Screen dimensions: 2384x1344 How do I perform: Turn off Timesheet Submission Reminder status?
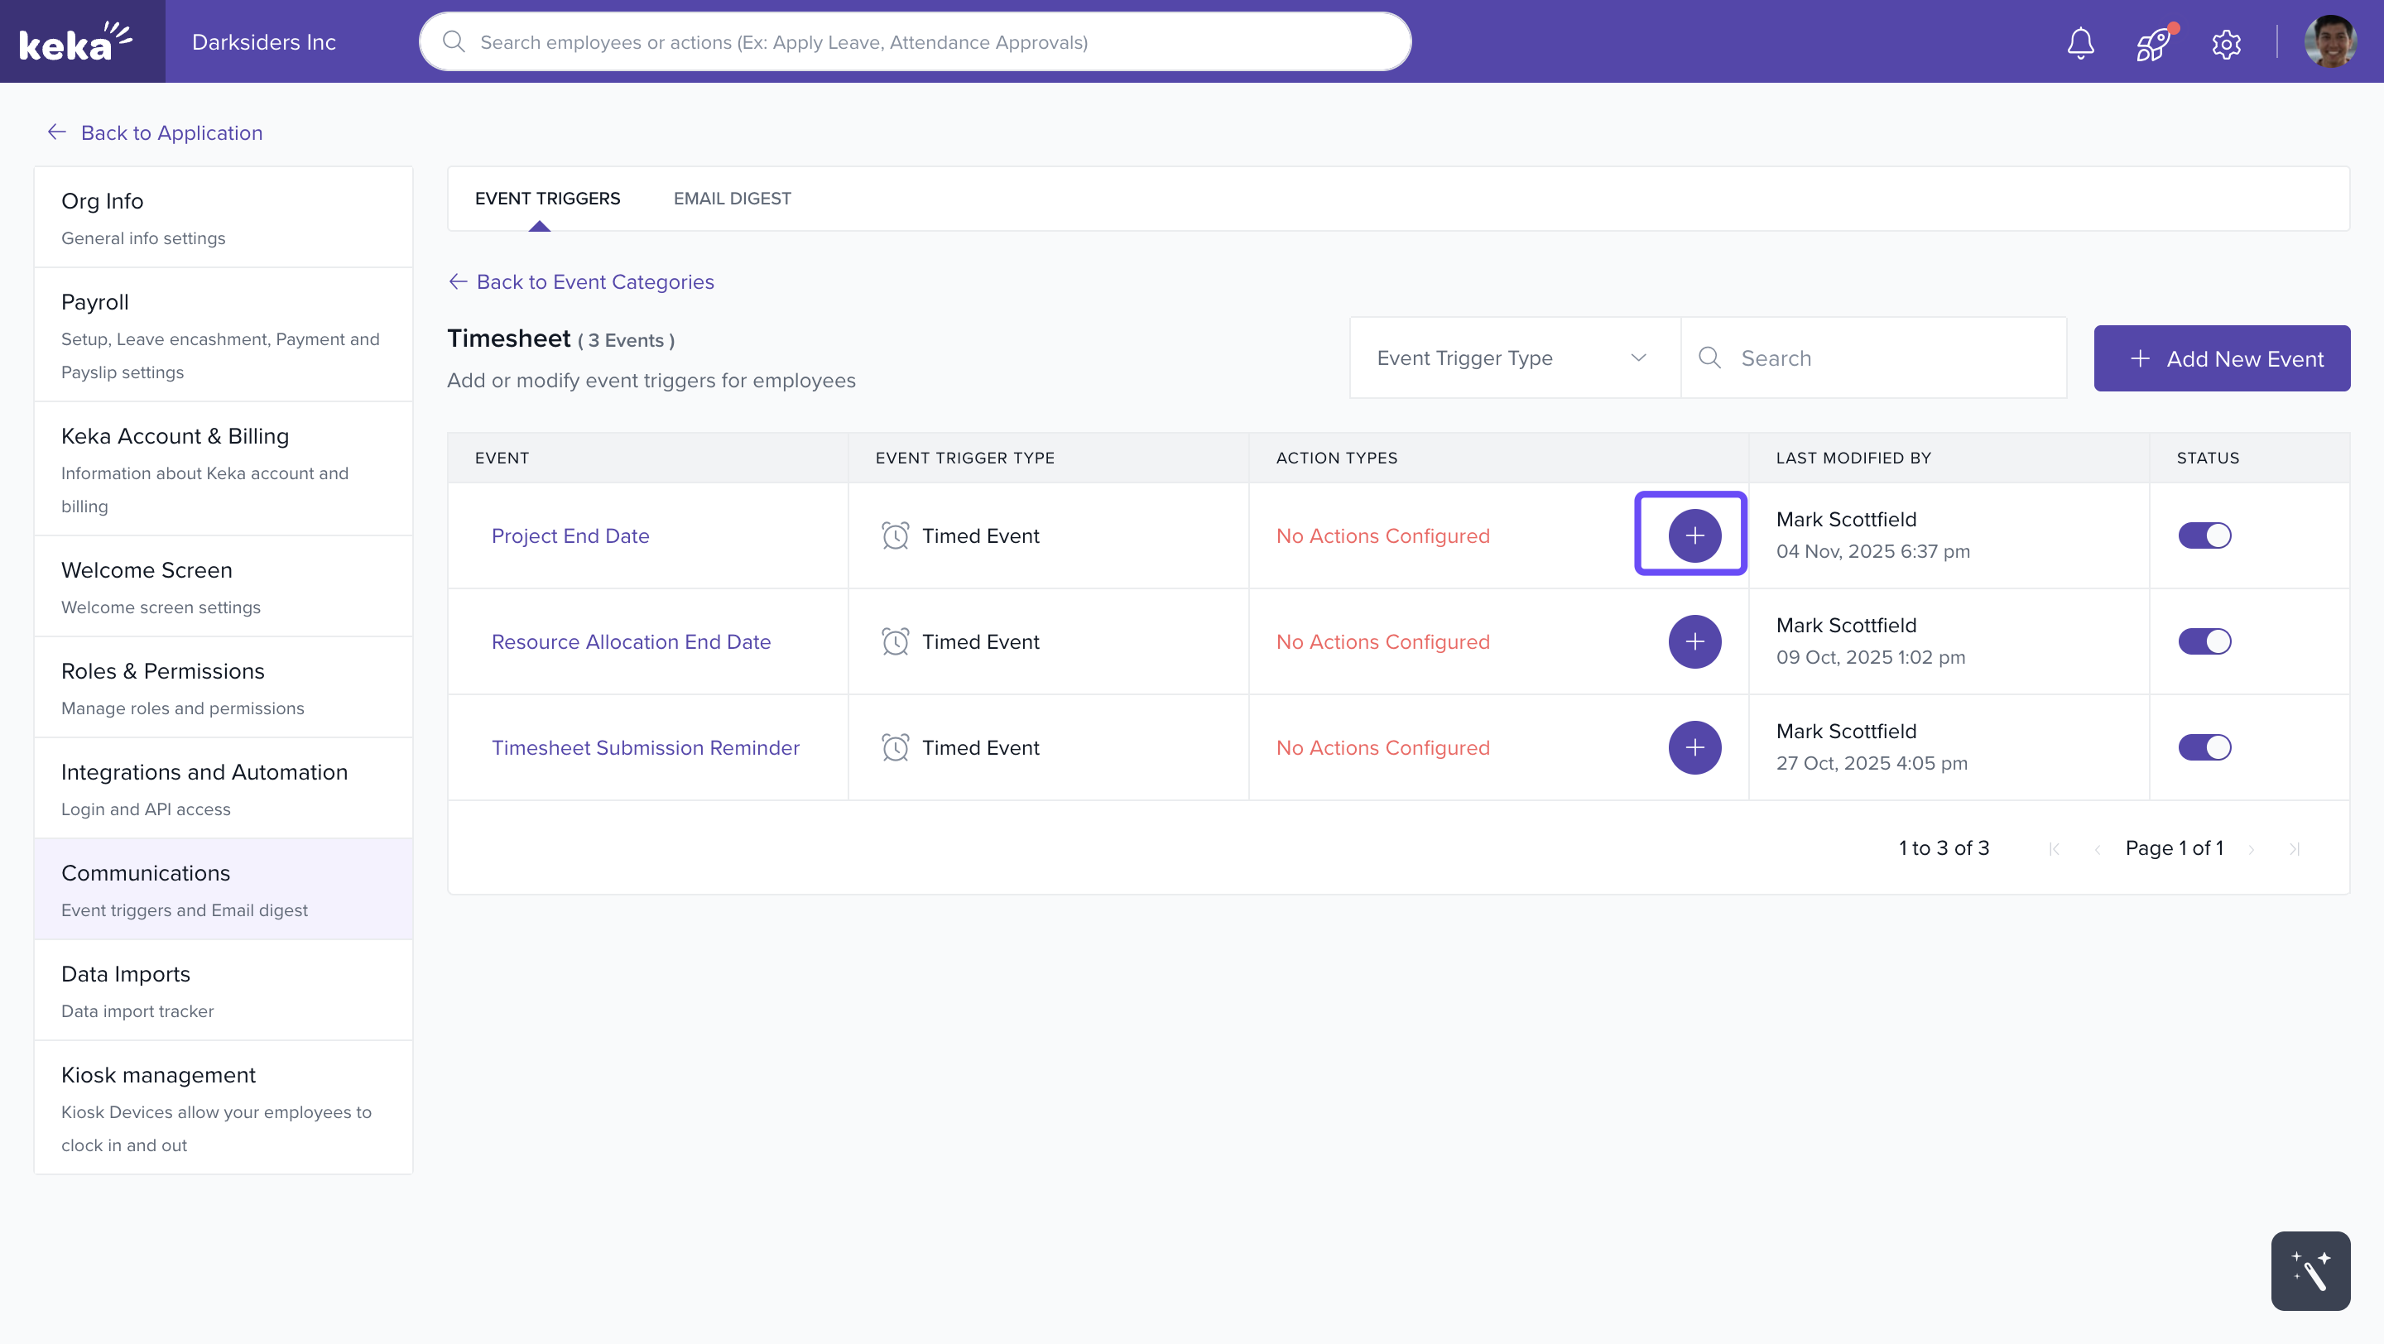[x=2204, y=747]
